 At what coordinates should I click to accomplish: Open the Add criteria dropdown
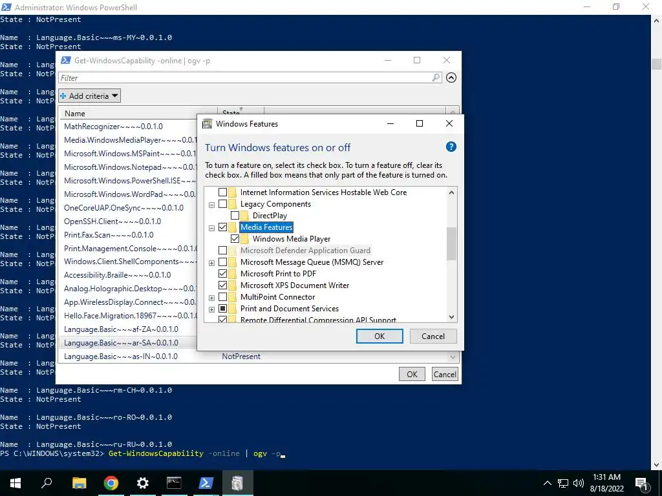click(89, 96)
